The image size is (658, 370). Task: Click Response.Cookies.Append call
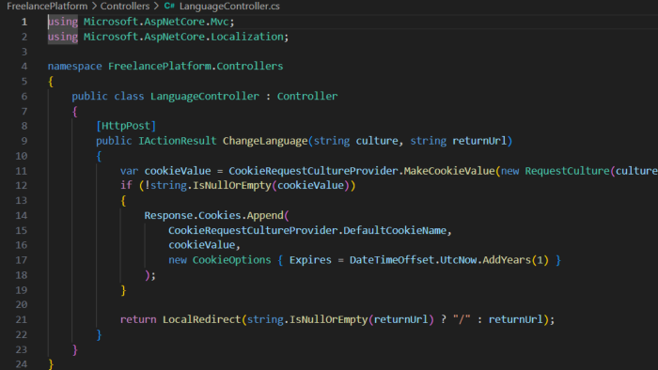(x=214, y=215)
